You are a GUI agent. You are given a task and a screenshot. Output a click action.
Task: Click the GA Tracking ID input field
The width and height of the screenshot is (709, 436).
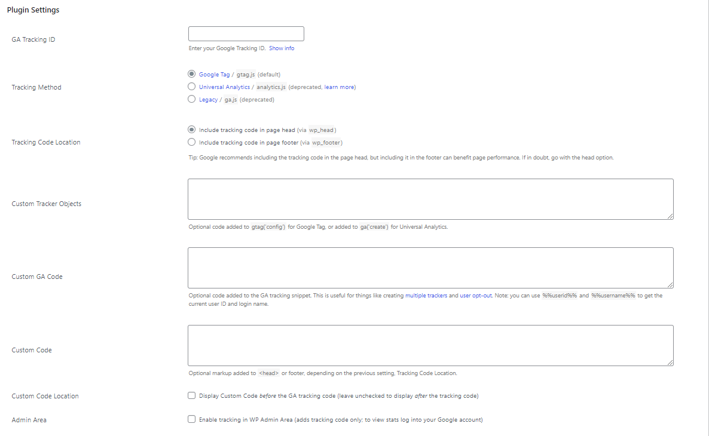tap(246, 34)
